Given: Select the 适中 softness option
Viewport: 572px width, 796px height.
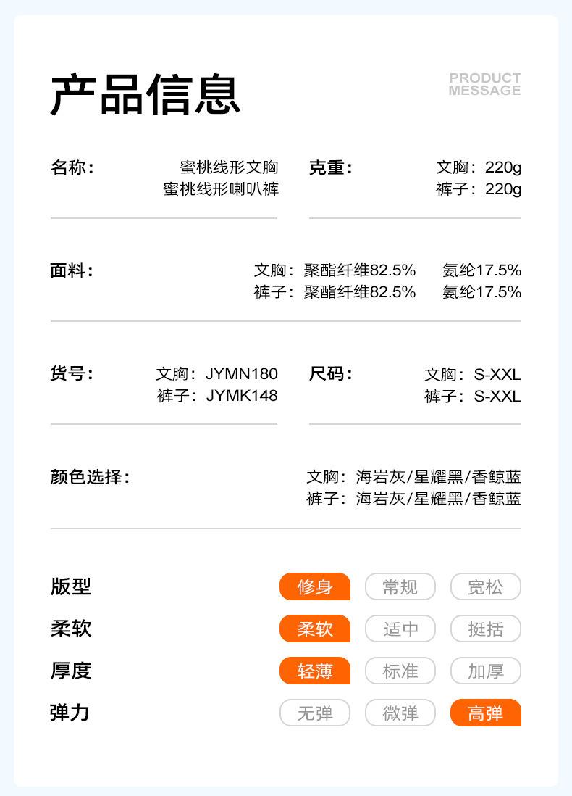Looking at the screenshot, I should pos(400,629).
